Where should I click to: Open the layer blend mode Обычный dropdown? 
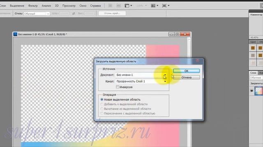(256, 78)
